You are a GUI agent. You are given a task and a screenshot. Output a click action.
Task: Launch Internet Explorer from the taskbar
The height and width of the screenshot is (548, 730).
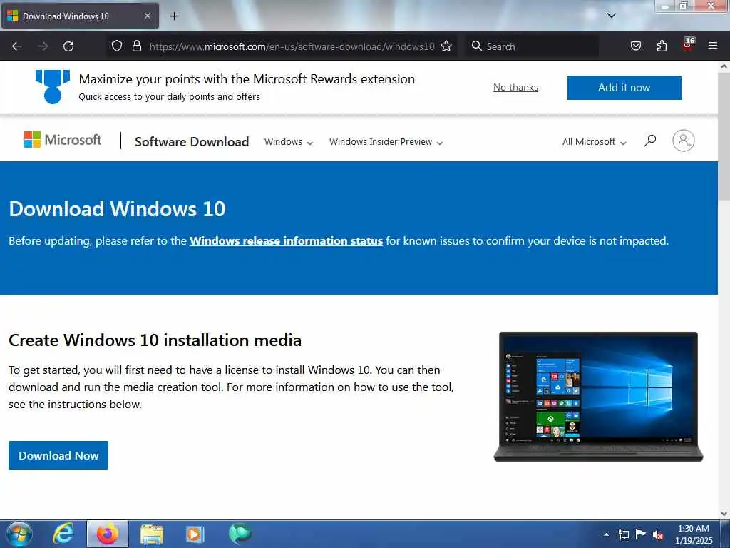point(63,534)
